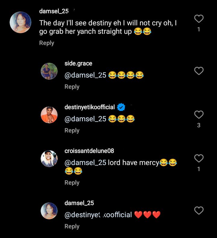The height and width of the screenshot is (238, 217).
Task: Like damsel_25's top comment about destiny
Action: coord(199,19)
